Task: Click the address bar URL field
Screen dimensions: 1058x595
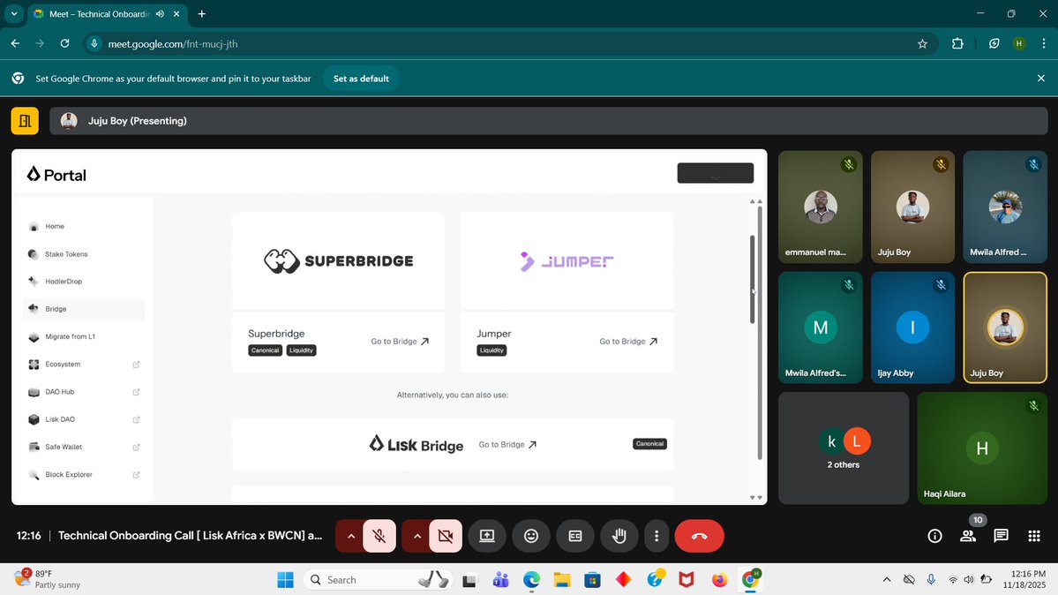Action: click(x=506, y=44)
